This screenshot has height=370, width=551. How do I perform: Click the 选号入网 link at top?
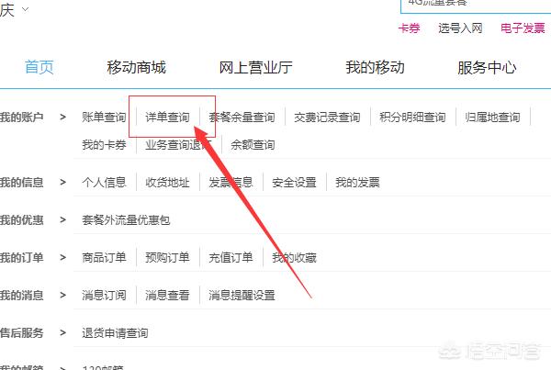tap(460, 28)
